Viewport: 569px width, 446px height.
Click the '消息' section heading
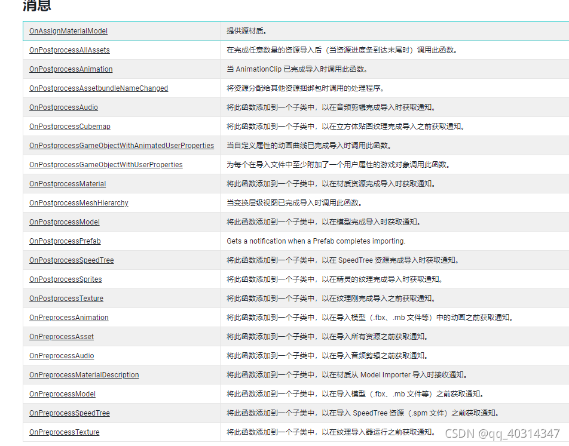coord(36,5)
